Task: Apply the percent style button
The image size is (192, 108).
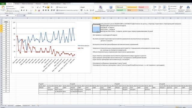Action: (85, 10)
